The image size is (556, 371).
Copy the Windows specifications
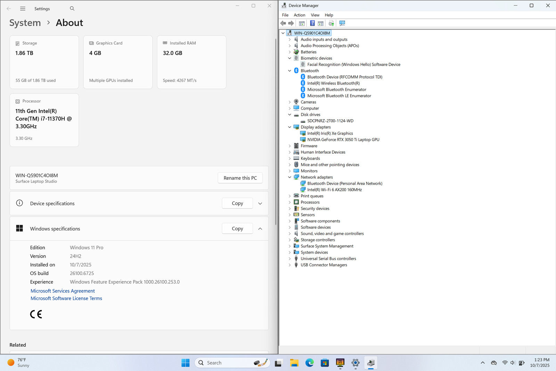coord(237,229)
